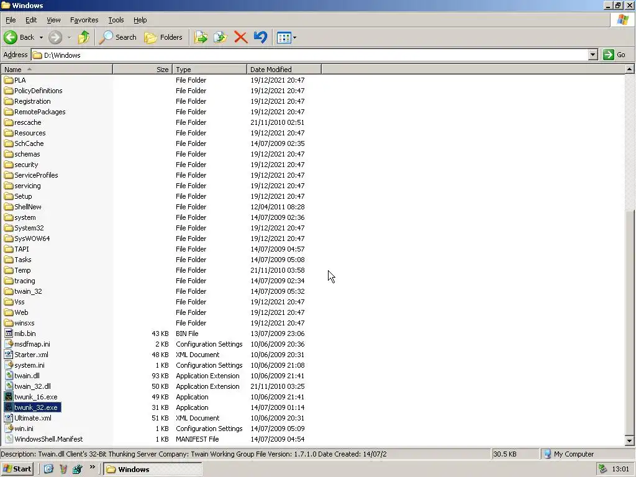Click the scrollbar down arrow
Viewport: 636px width, 477px height.
[629, 440]
